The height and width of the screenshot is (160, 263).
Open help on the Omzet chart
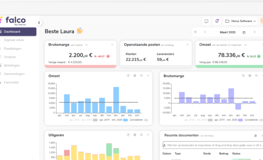(x=128, y=75)
